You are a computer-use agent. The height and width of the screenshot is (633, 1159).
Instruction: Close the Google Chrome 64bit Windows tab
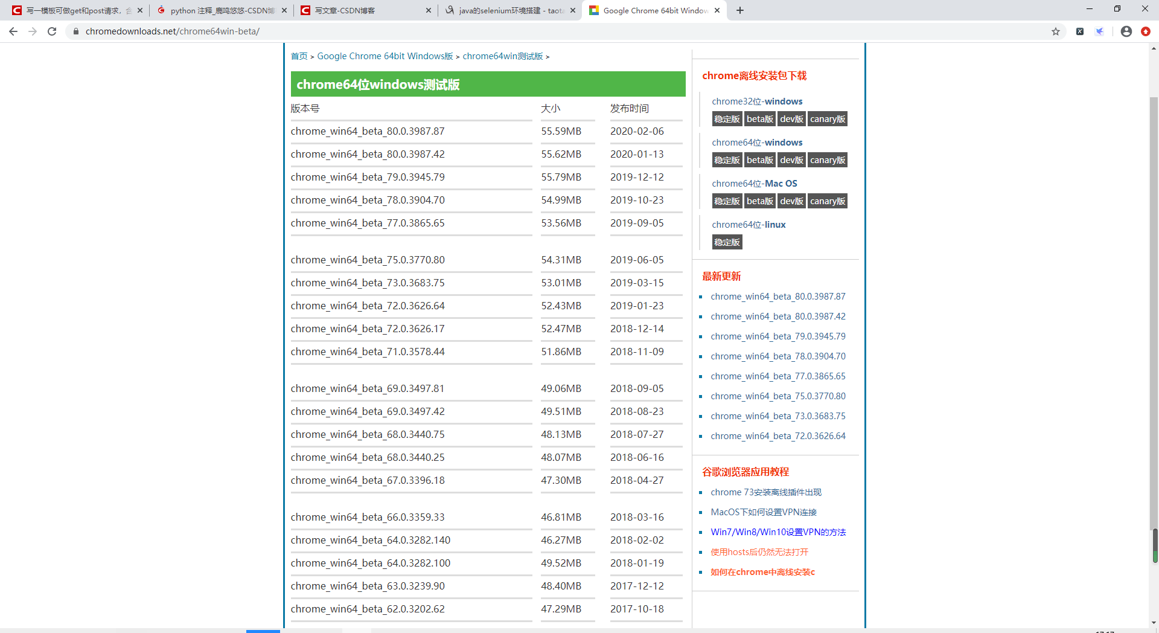click(717, 10)
